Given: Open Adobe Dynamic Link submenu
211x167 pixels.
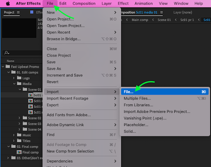Looking at the screenshot, I should point(82,125).
